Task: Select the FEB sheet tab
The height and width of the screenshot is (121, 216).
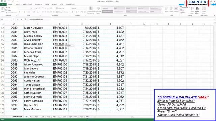Action: 31,117
